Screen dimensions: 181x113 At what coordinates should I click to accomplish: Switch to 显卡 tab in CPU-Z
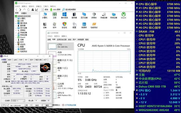[x=31, y=60]
